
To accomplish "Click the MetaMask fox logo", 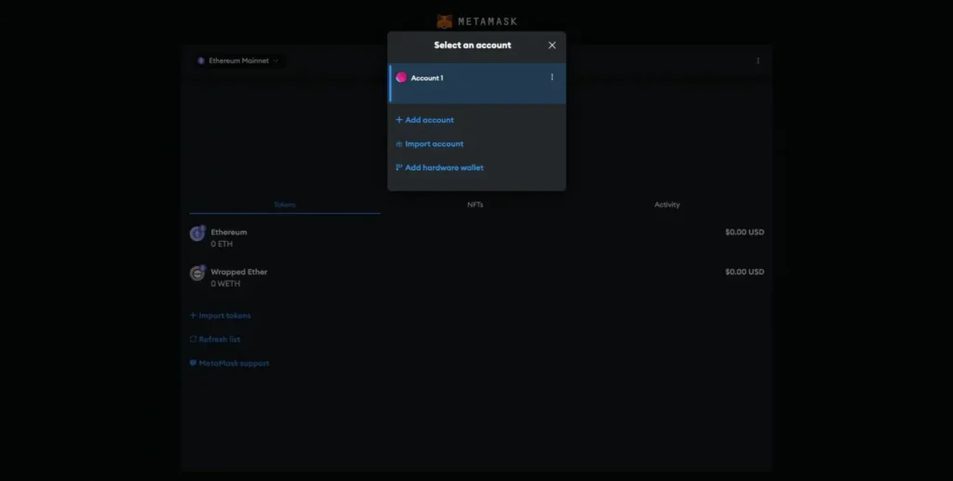I will 445,21.
